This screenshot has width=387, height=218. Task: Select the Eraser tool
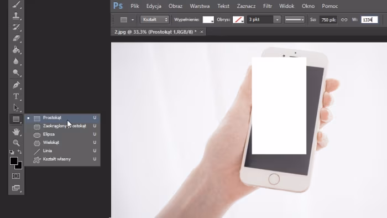coord(16,38)
